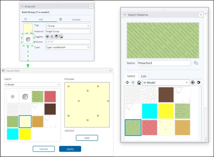Click the Apply button

coord(70,149)
